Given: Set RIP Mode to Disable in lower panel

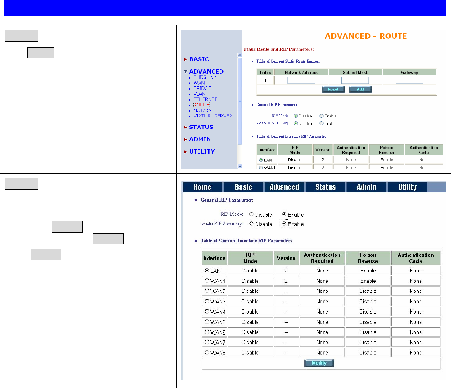Looking at the screenshot, I should pyautogui.click(x=252, y=214).
